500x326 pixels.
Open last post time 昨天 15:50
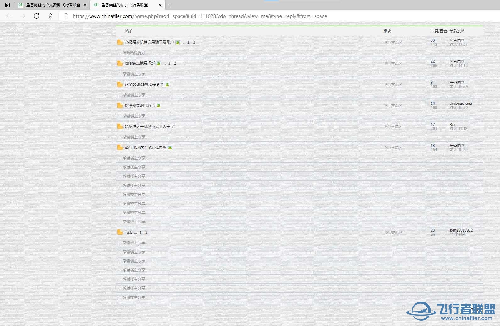tap(459, 108)
